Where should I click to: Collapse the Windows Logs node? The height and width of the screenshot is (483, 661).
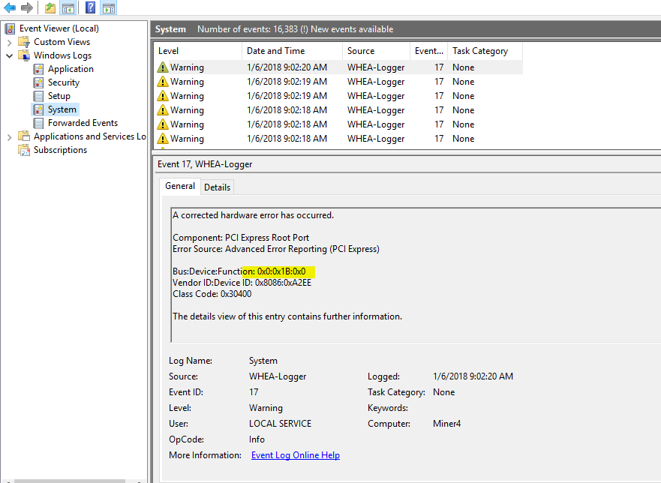[x=9, y=55]
